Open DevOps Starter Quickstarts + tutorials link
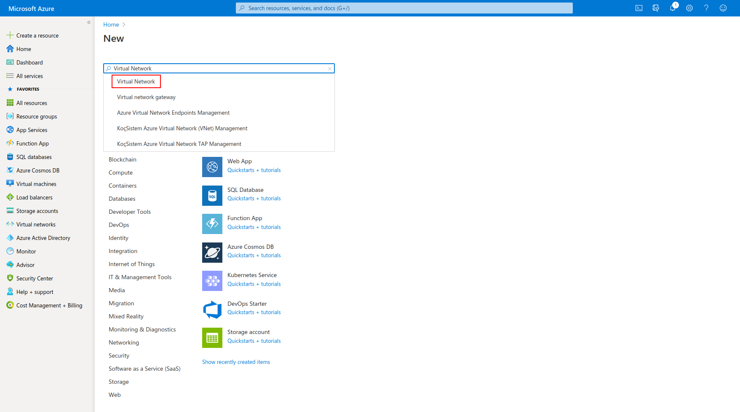Screen dimensions: 740x412 click(x=254, y=312)
